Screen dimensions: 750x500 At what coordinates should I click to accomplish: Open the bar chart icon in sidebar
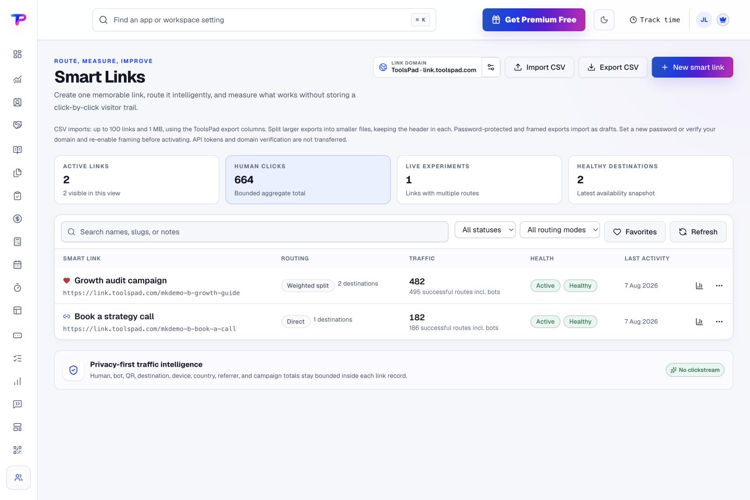(x=17, y=381)
